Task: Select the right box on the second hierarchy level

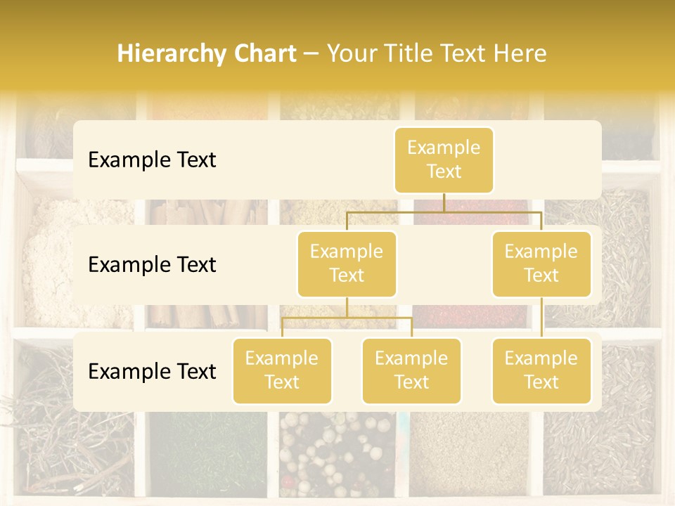Action: (541, 264)
